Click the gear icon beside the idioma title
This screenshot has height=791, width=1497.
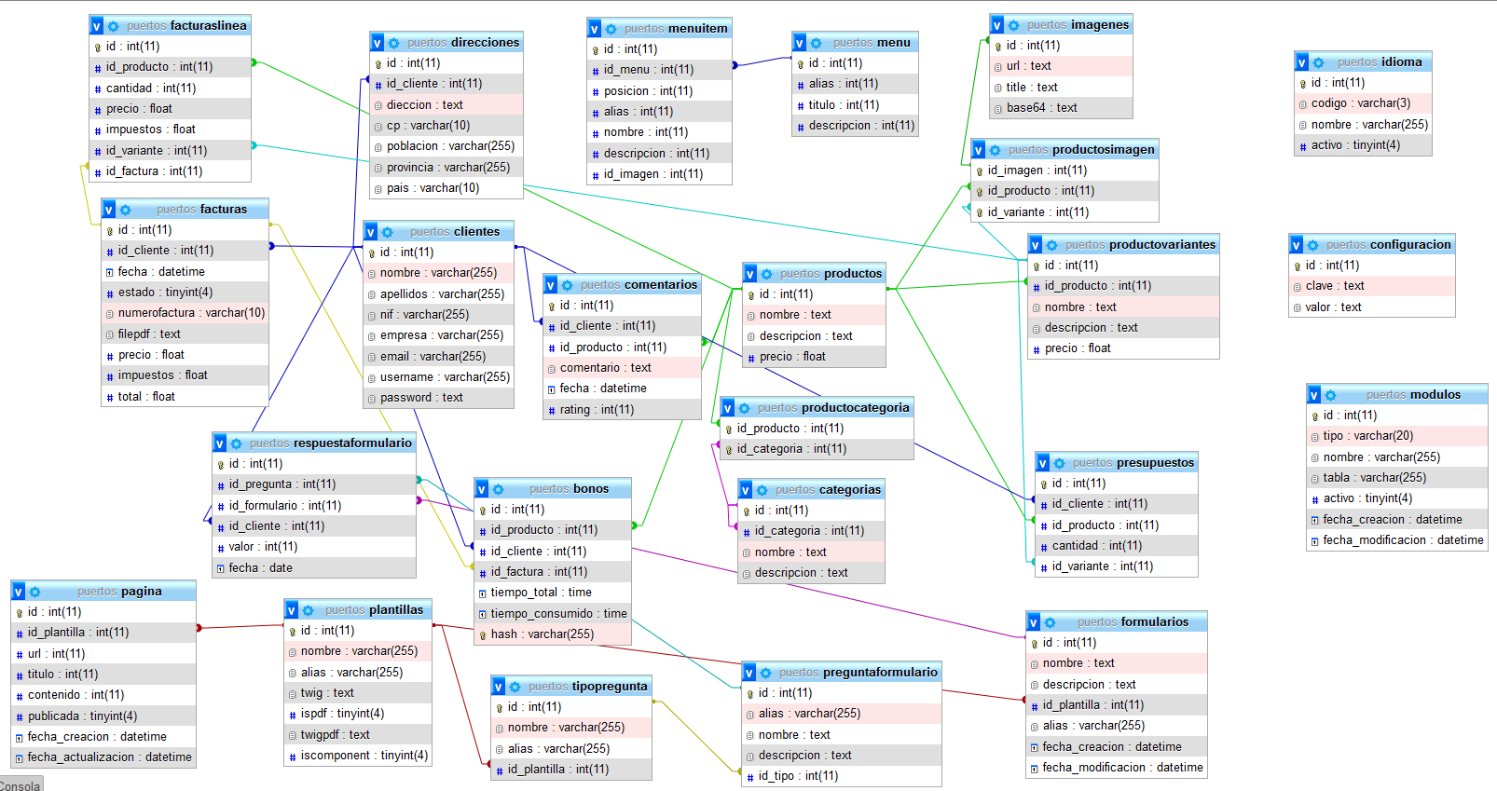point(1318,62)
